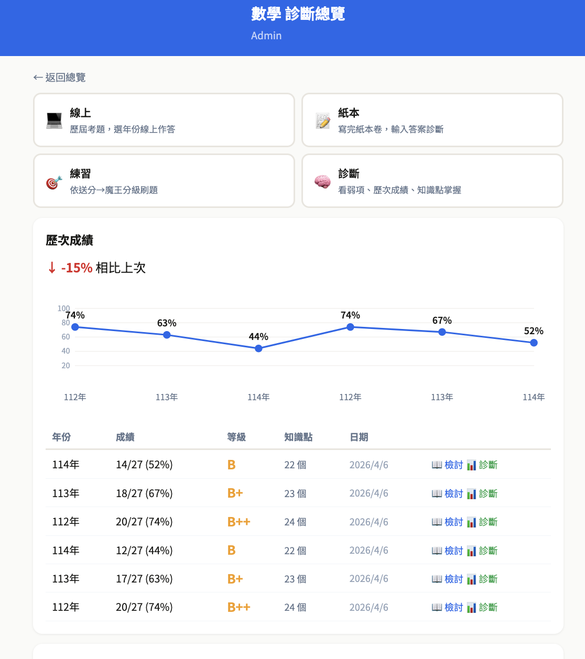The height and width of the screenshot is (659, 585).
Task: Click the 74% peak point on the line chart
Action: 350,327
